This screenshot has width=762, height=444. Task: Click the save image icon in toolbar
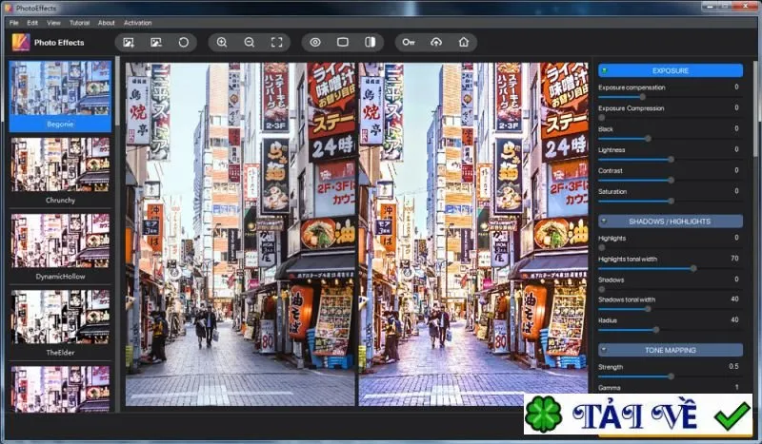156,43
